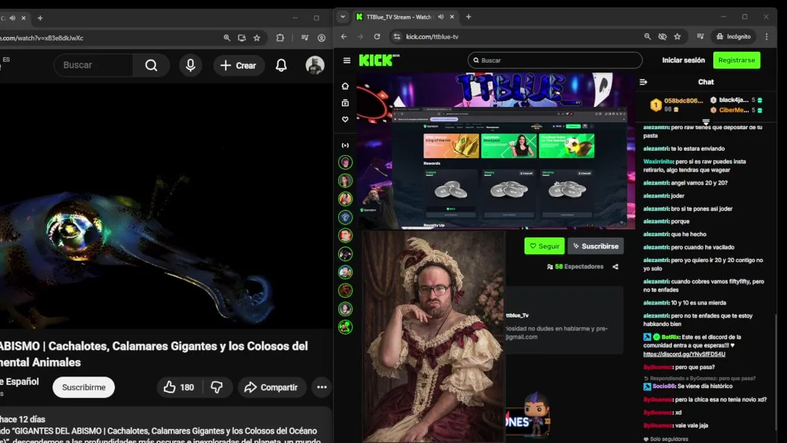Click the YouTube address bar URL
787x443 pixels.
[42, 38]
